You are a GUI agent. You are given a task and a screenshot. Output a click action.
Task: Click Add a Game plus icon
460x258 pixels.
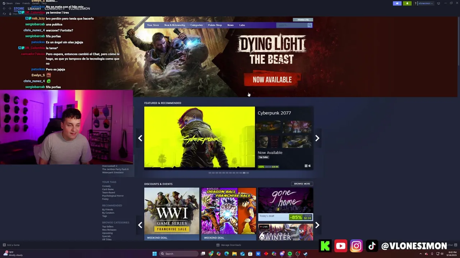click(x=4, y=245)
